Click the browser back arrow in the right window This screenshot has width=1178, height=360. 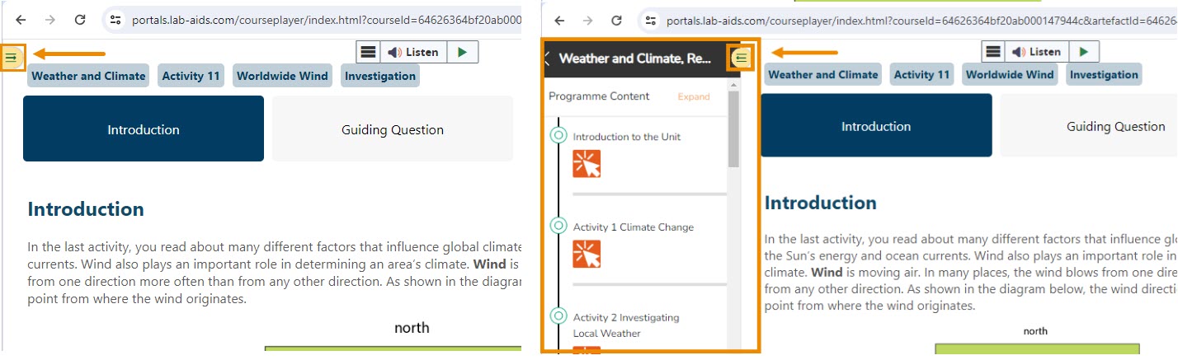(x=559, y=20)
